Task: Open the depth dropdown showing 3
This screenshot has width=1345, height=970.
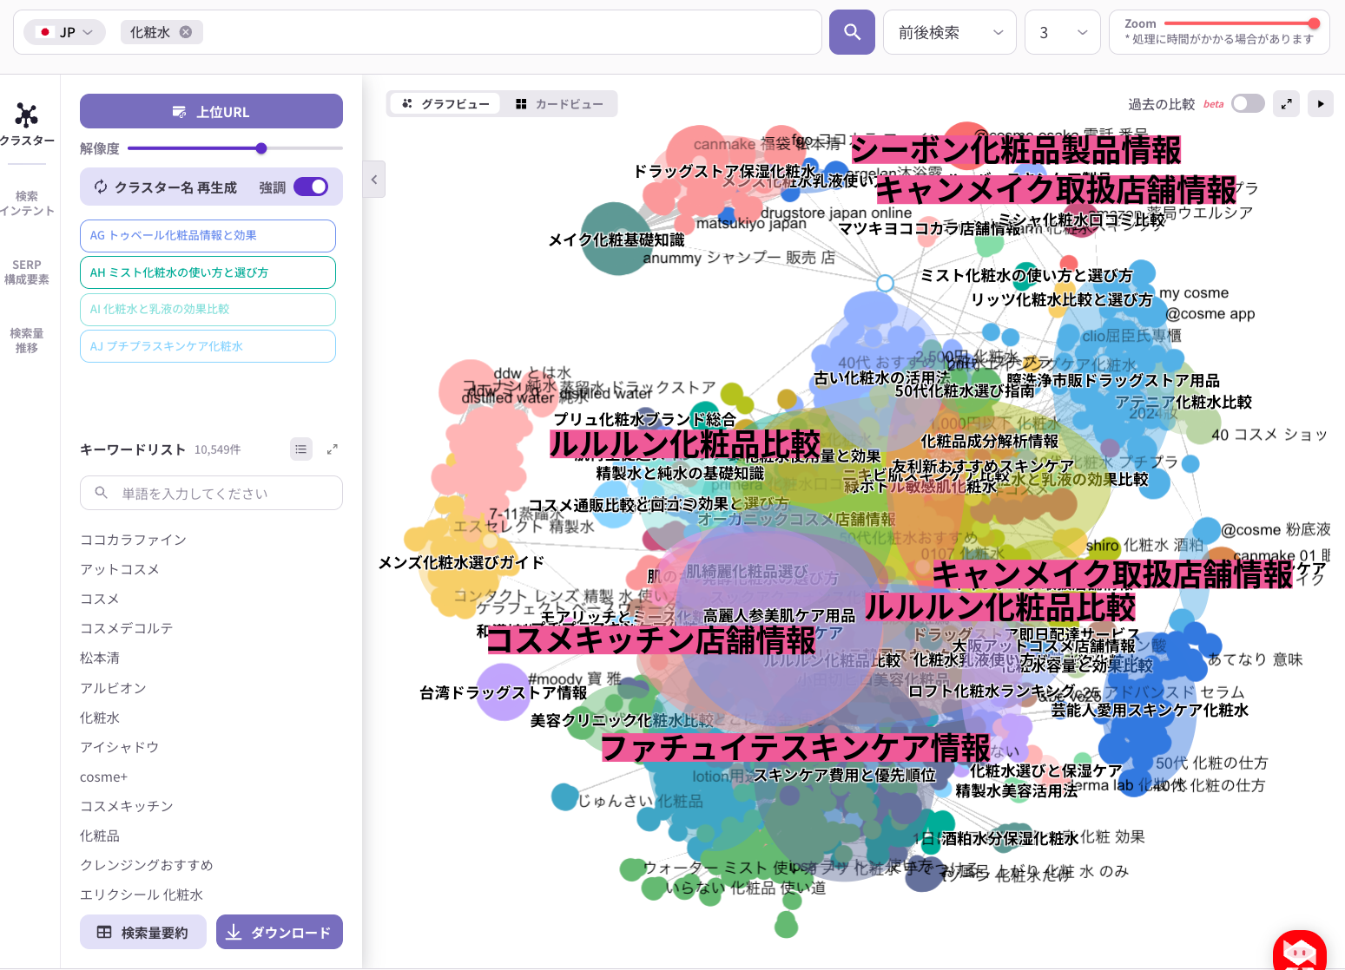Action: pyautogui.click(x=1063, y=32)
